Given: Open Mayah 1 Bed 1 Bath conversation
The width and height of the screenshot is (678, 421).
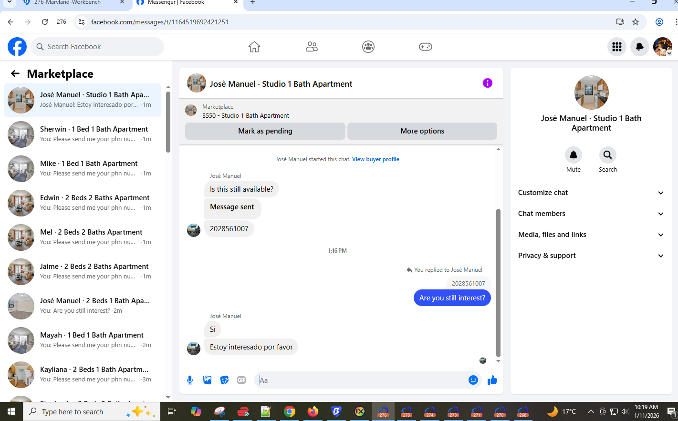Looking at the screenshot, I should point(82,340).
